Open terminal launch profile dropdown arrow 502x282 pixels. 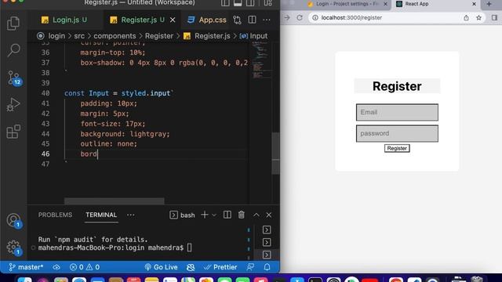(214, 215)
